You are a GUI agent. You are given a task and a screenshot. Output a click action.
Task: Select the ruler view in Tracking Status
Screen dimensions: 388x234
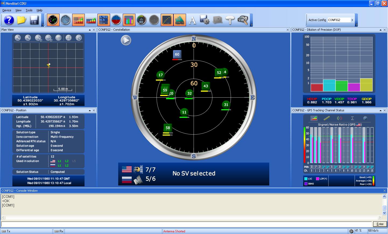point(327,118)
